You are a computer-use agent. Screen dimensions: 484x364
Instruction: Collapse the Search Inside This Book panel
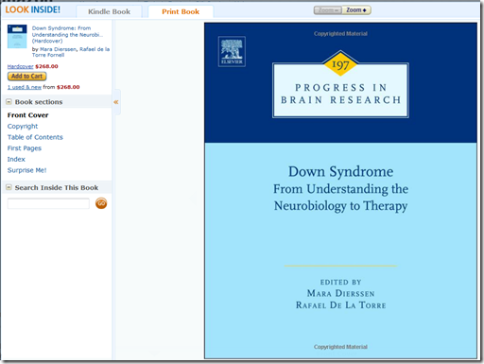pos(9,187)
